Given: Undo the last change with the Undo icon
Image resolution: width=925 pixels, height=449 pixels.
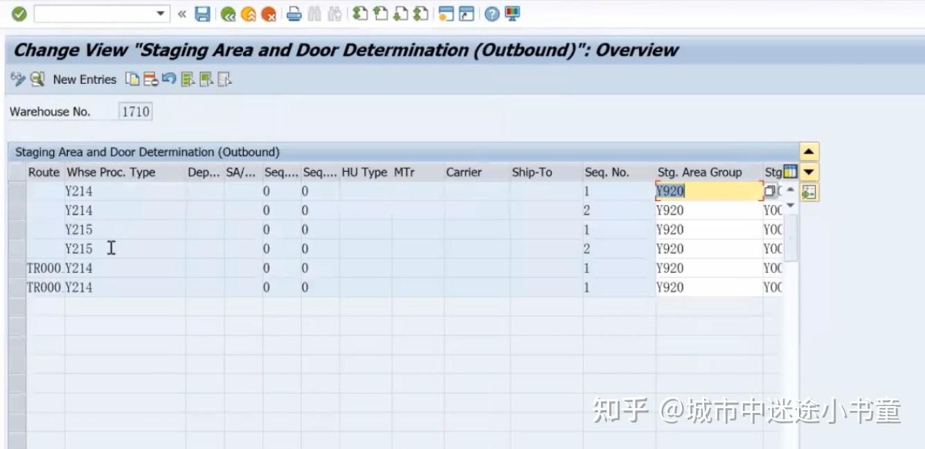Looking at the screenshot, I should (169, 79).
